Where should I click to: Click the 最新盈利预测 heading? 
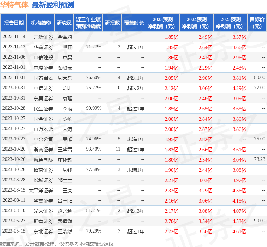(x=53, y=5)
